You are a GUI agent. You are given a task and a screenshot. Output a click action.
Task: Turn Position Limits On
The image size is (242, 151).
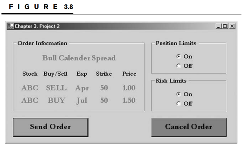[x=178, y=57]
